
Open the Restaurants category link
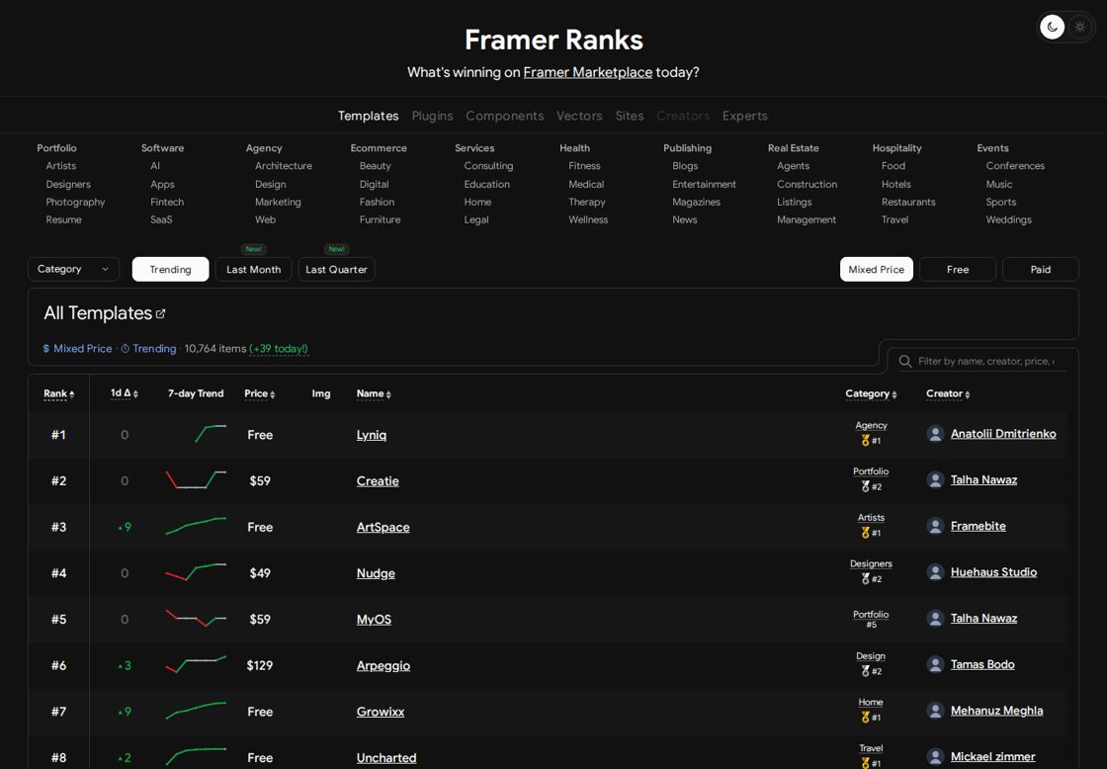point(908,202)
